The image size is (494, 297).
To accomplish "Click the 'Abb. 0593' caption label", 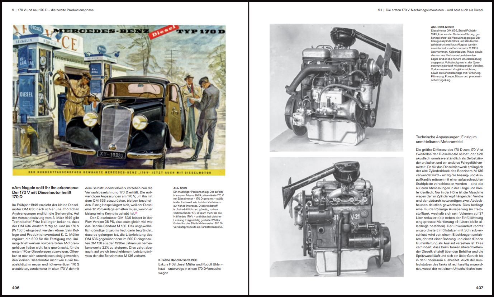I will click(180, 188).
